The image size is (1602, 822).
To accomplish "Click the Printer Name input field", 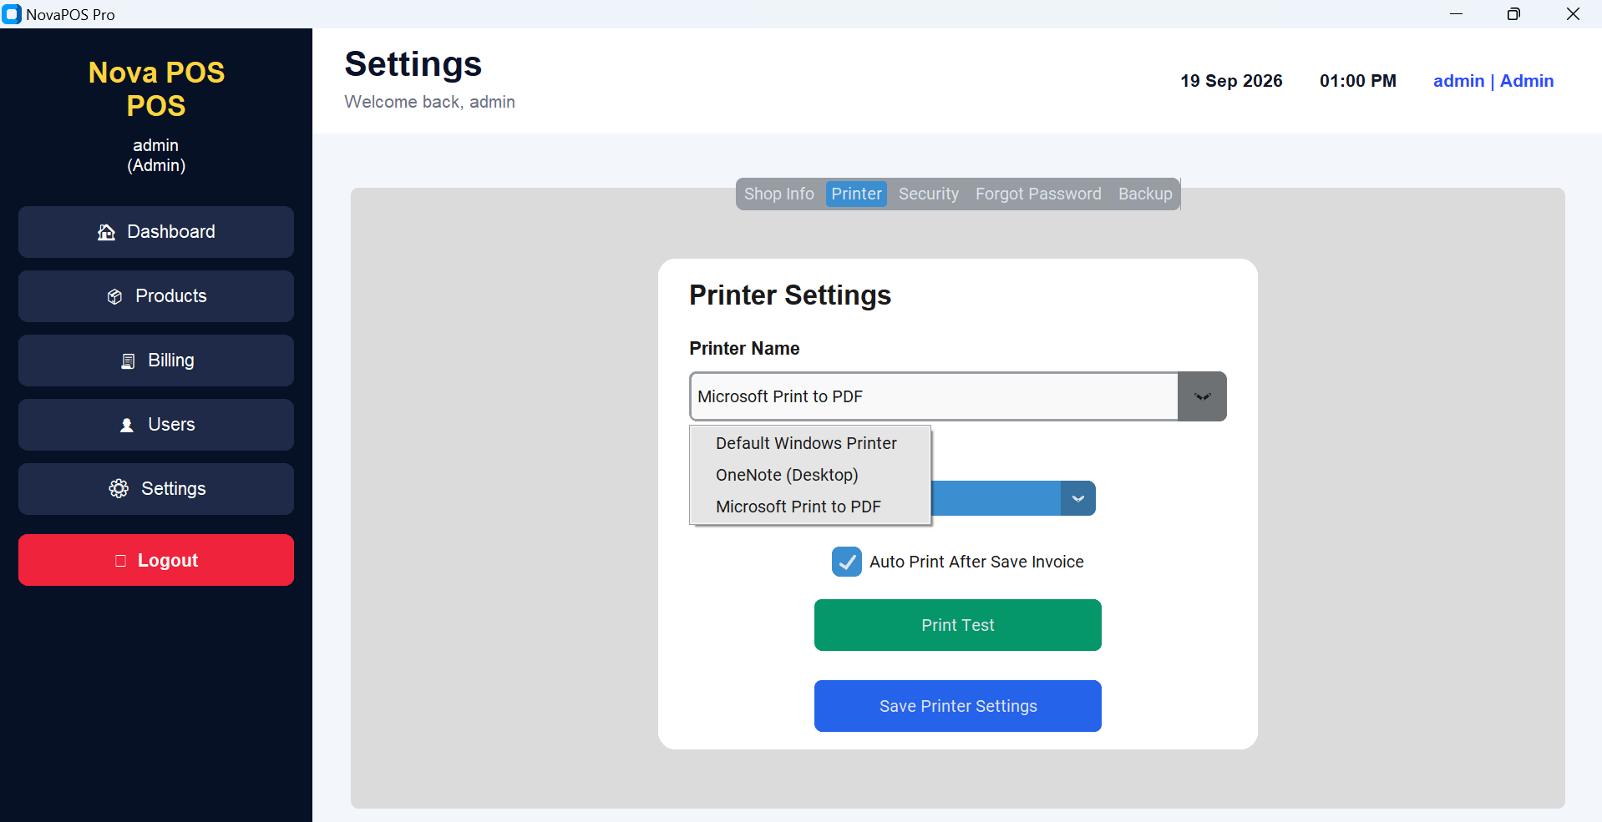I will 934,396.
